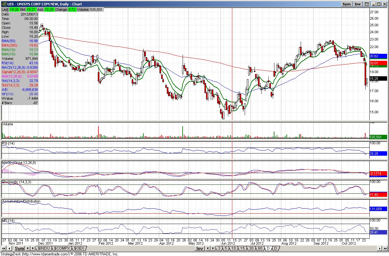Click the 28.41 MFI value label
Viewport: 389px width, 256px height.
point(379,232)
